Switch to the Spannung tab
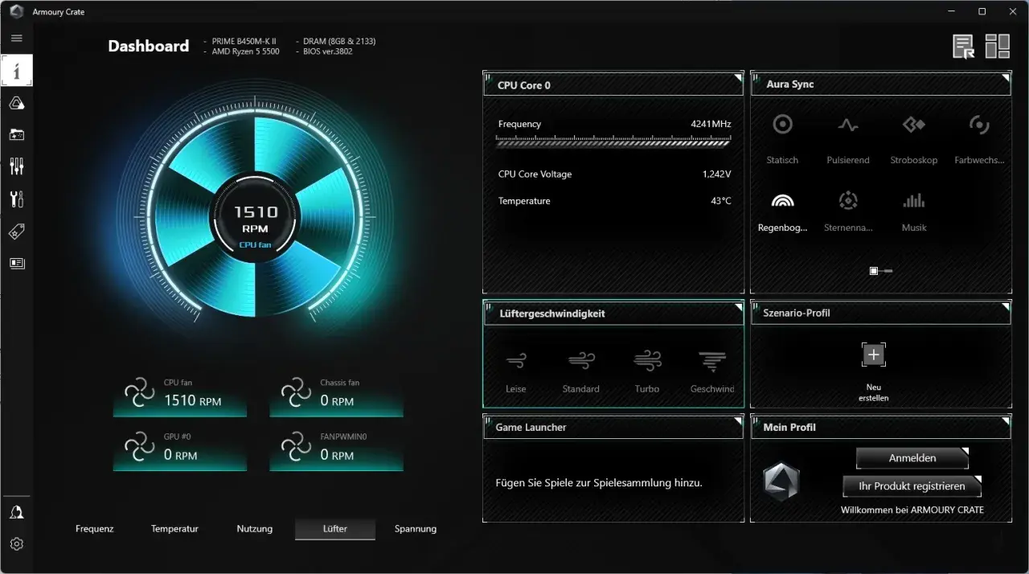This screenshot has height=574, width=1029. (x=416, y=529)
